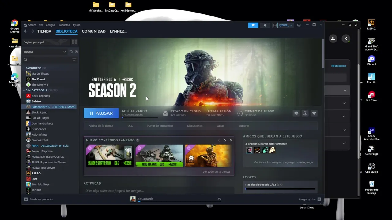Switch to collections grid view icon
Screen dimensions: 392x220
[74, 42]
